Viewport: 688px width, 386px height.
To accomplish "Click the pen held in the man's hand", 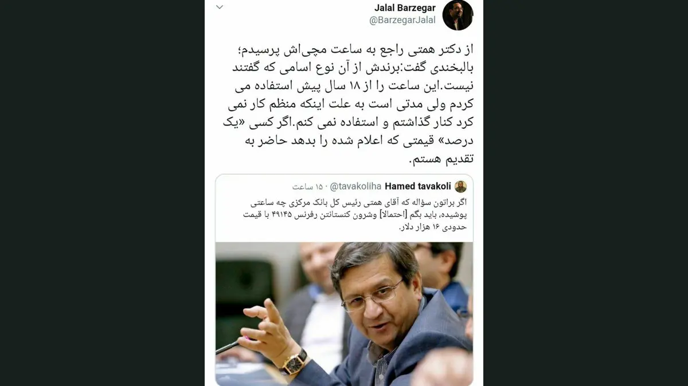I will pyautogui.click(x=230, y=346).
